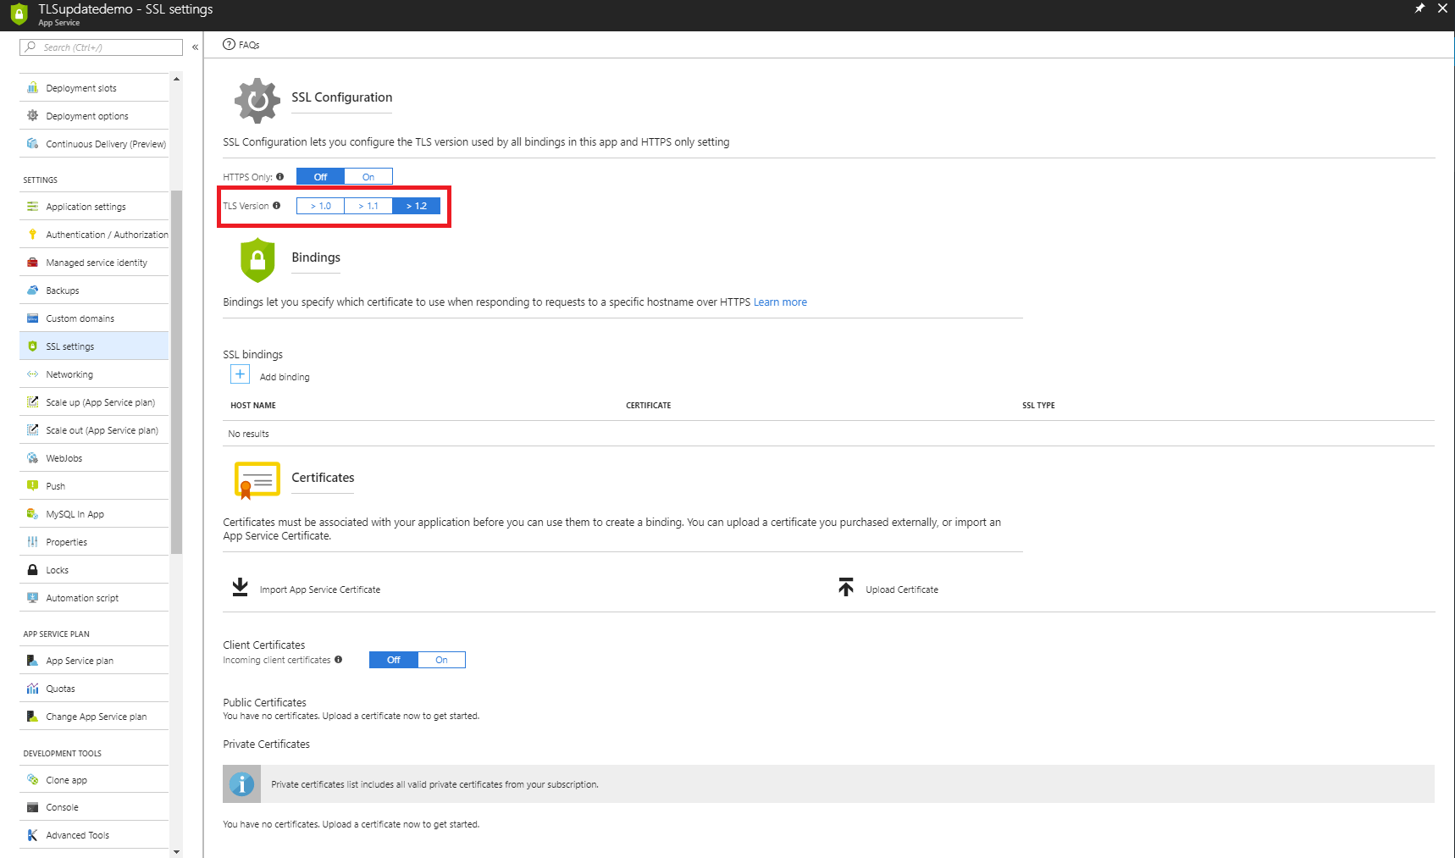Pin the SSL settings blade
This screenshot has height=858, width=1455.
[1419, 8]
